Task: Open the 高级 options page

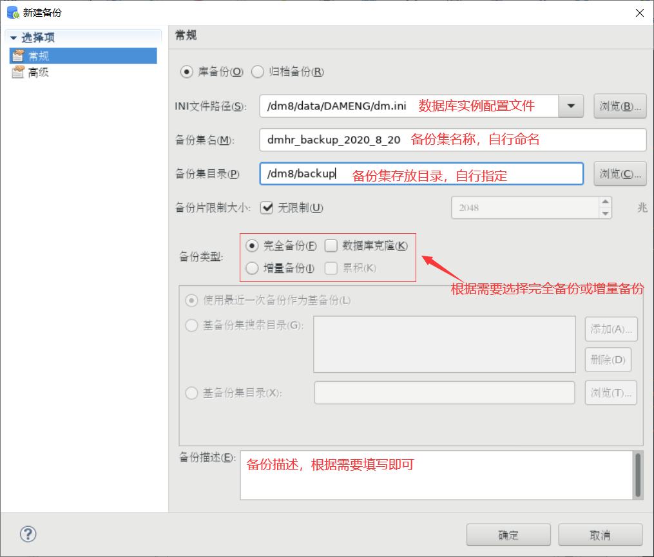Action: pyautogui.click(x=39, y=73)
